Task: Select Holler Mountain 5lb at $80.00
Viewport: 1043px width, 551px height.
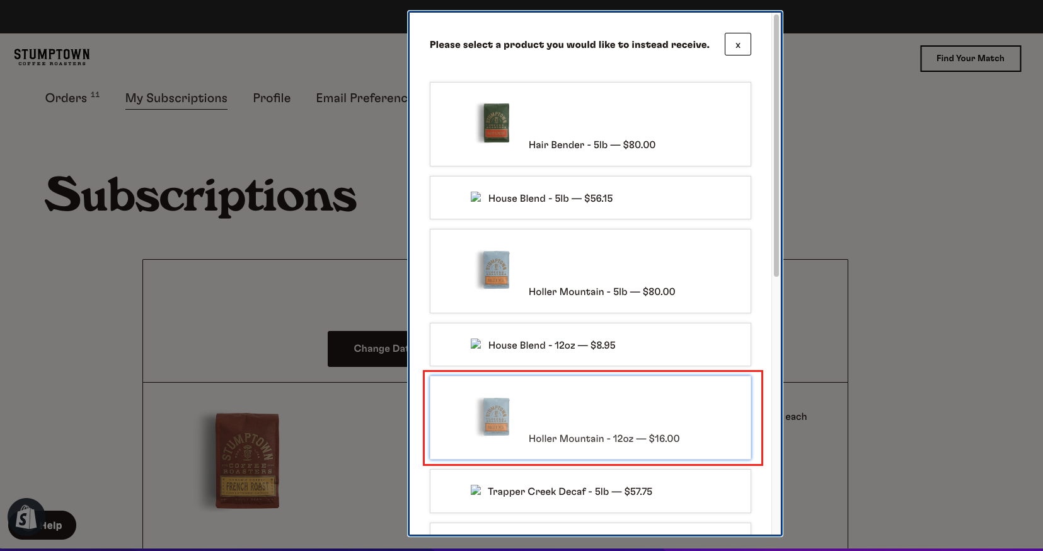Action: click(590, 271)
